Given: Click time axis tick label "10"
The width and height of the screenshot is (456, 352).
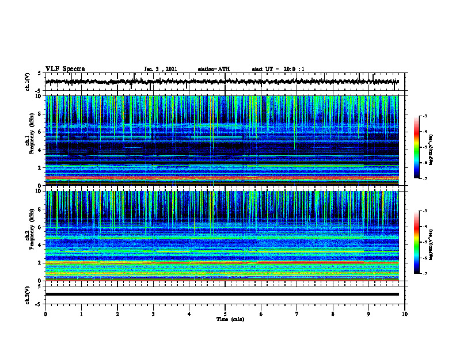Looking at the screenshot, I should tap(405, 314).
